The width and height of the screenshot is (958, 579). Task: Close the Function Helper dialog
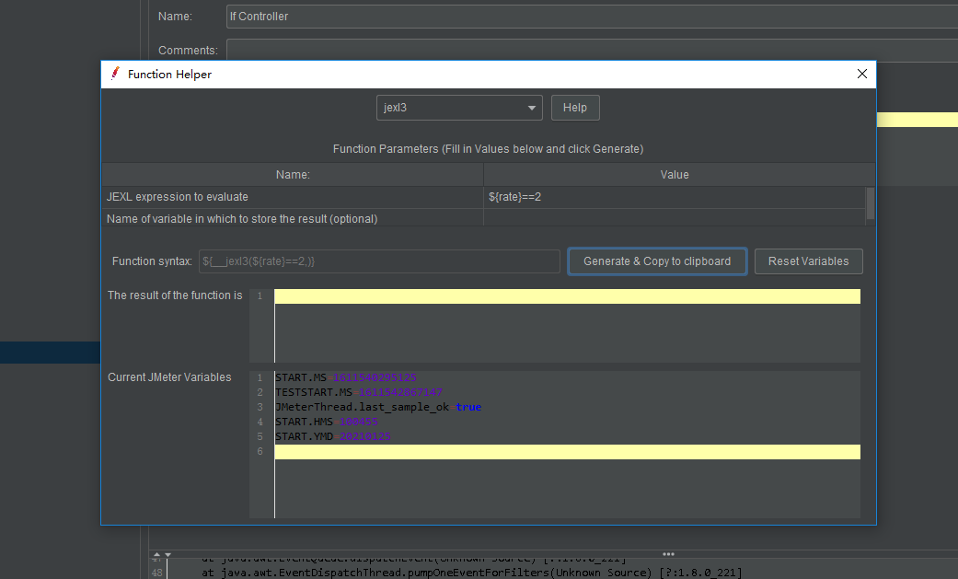[x=862, y=74]
